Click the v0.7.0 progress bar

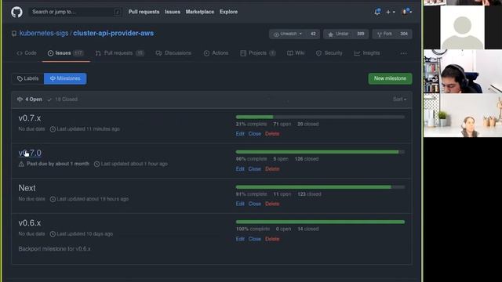pos(320,152)
